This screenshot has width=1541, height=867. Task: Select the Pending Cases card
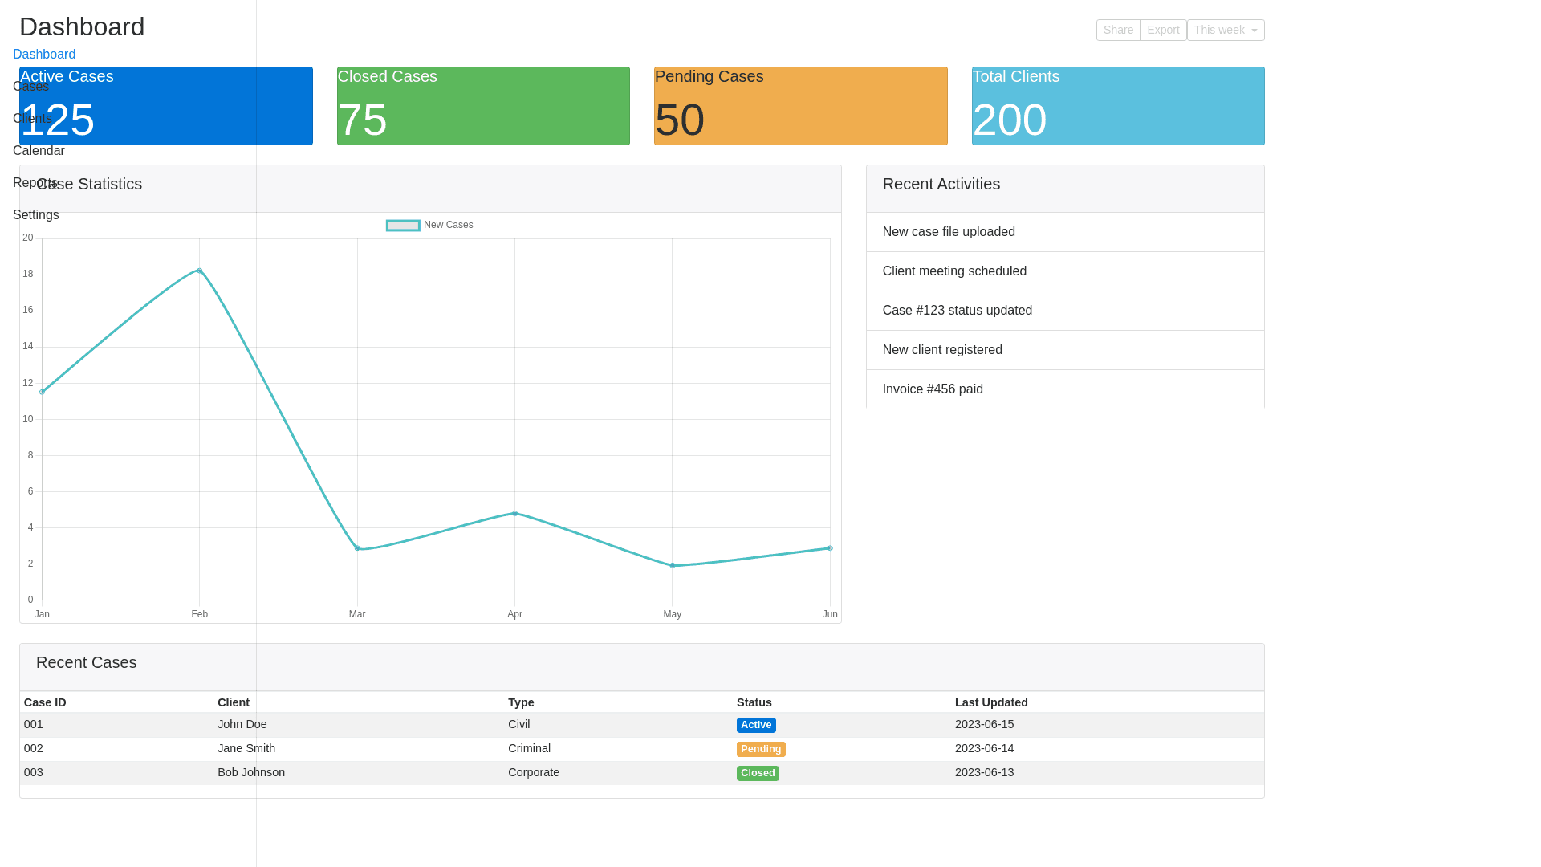[x=800, y=106]
